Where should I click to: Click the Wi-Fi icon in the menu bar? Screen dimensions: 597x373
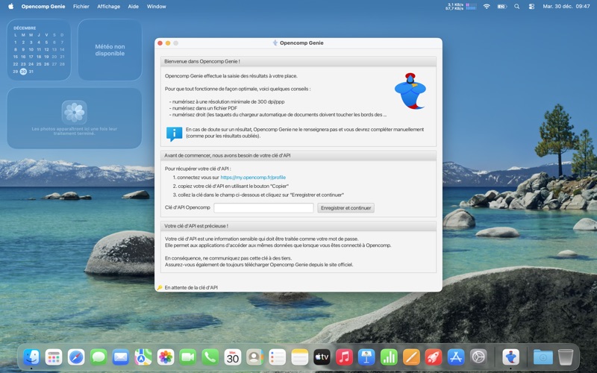point(487,7)
